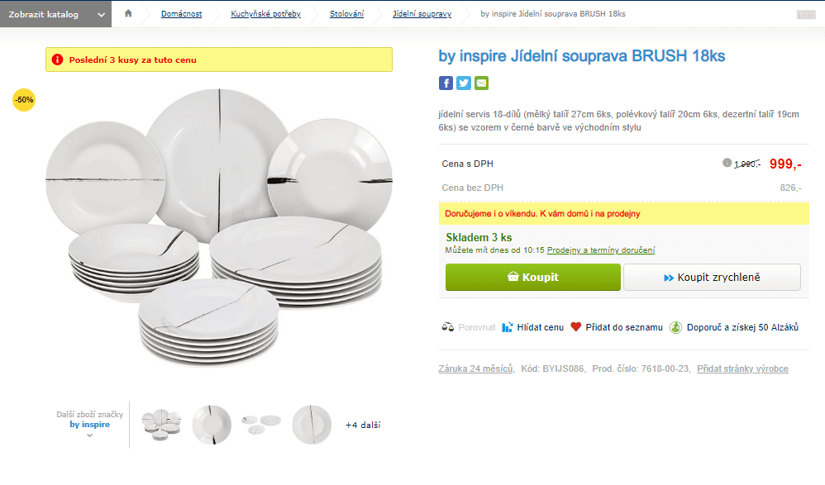Open Domácnost breadcrumb category
The image size is (825, 485).
click(181, 14)
